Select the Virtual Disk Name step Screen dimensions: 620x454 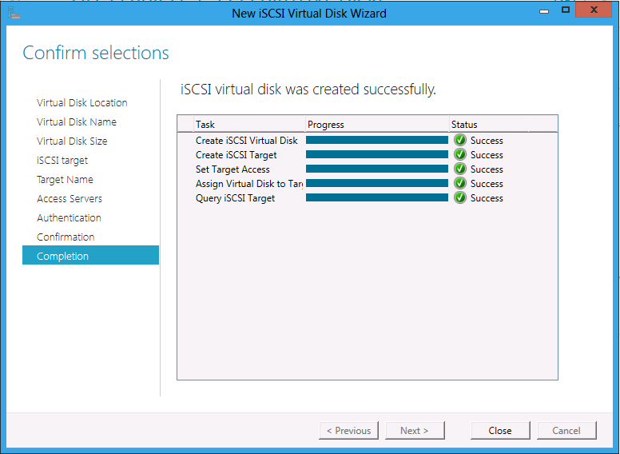click(x=77, y=121)
